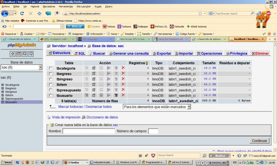Viewport: 277px width, 166px height.
Task: View structure icon for tbpresupuesto table
Action: 93,90
